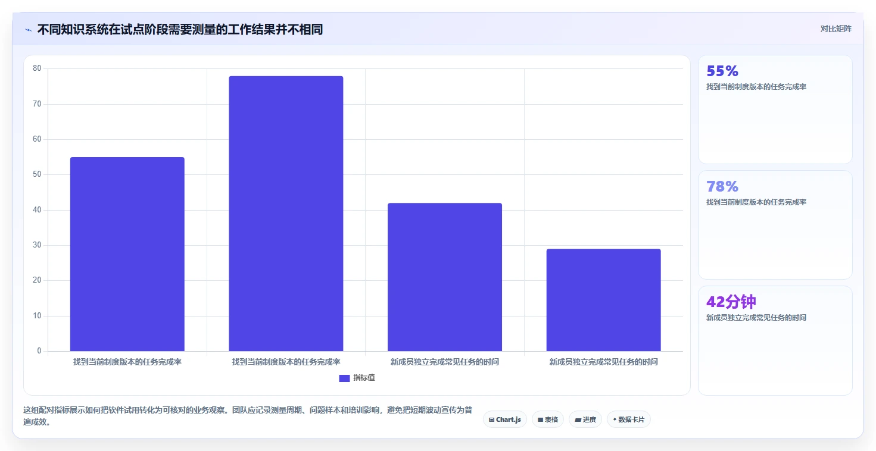Click the chart bar reaching value 55
The width and height of the screenshot is (876, 451).
click(127, 254)
